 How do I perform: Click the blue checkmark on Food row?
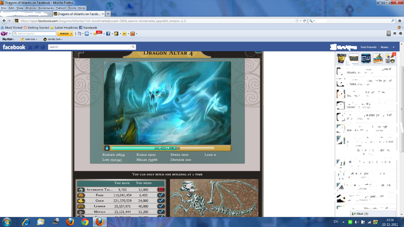point(161,195)
